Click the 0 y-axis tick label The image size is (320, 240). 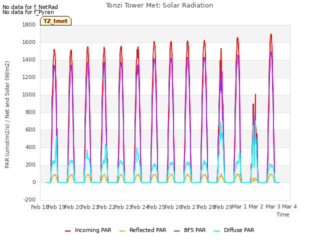tap(34, 182)
